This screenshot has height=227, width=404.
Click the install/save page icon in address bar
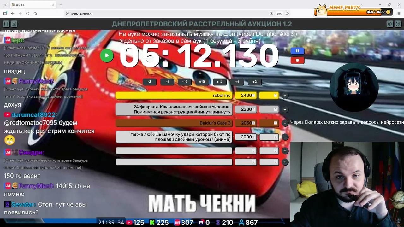click(271, 14)
